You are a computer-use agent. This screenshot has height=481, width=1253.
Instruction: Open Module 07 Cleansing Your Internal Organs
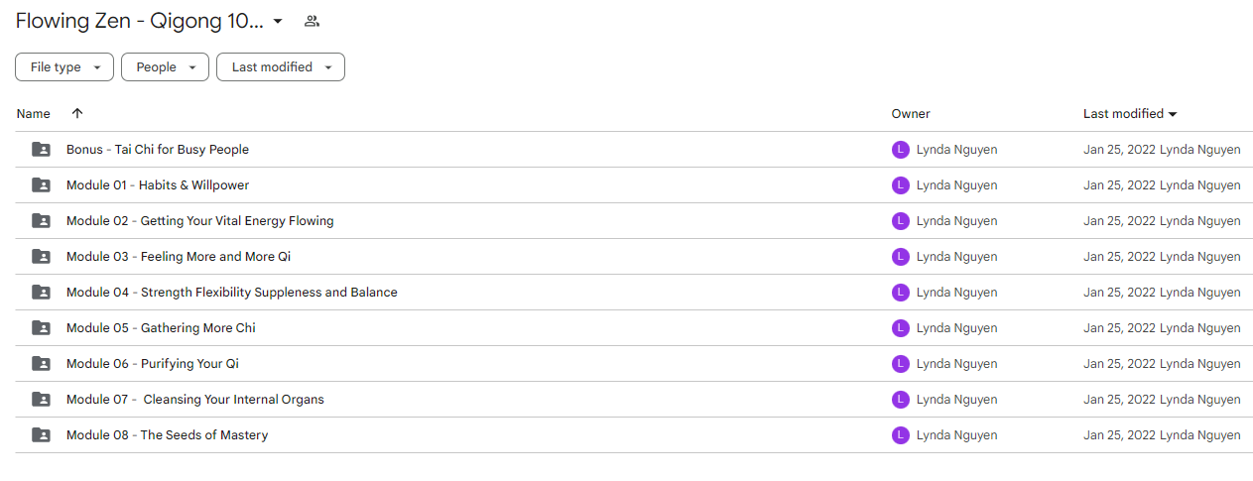coord(195,400)
